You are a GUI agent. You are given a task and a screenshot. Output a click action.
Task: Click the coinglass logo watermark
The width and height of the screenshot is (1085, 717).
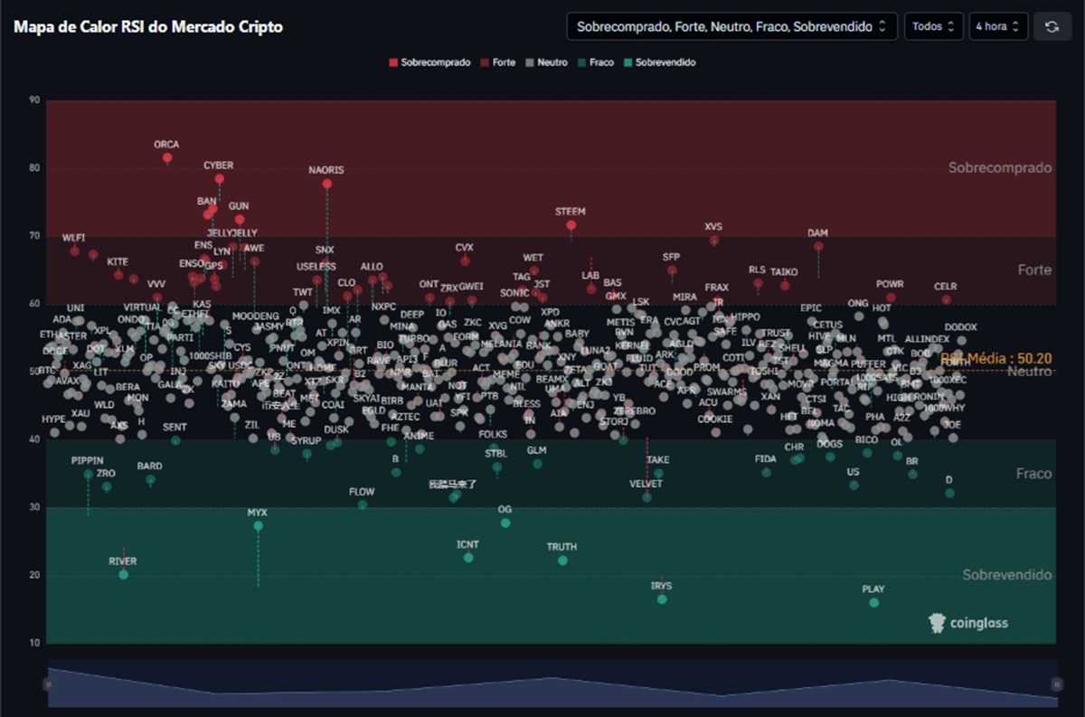(x=967, y=622)
